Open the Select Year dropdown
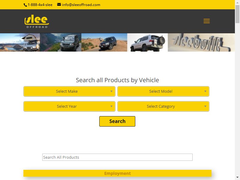This screenshot has height=180, width=240. tap(69, 106)
